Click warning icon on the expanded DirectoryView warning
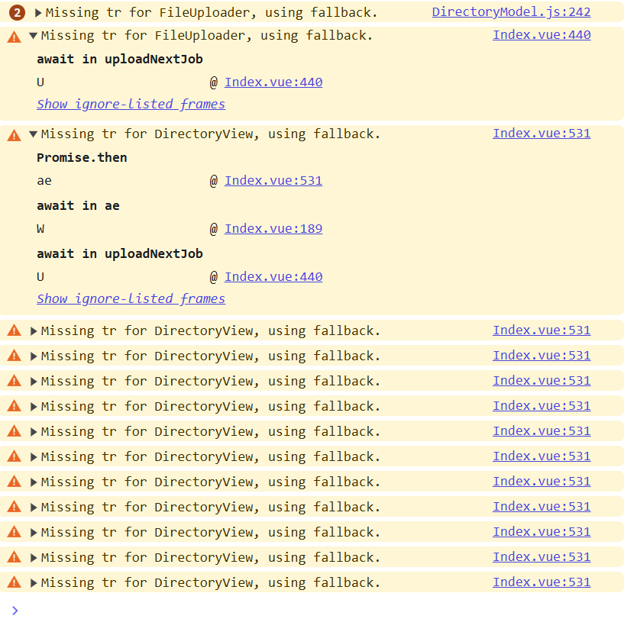 pos(12,134)
